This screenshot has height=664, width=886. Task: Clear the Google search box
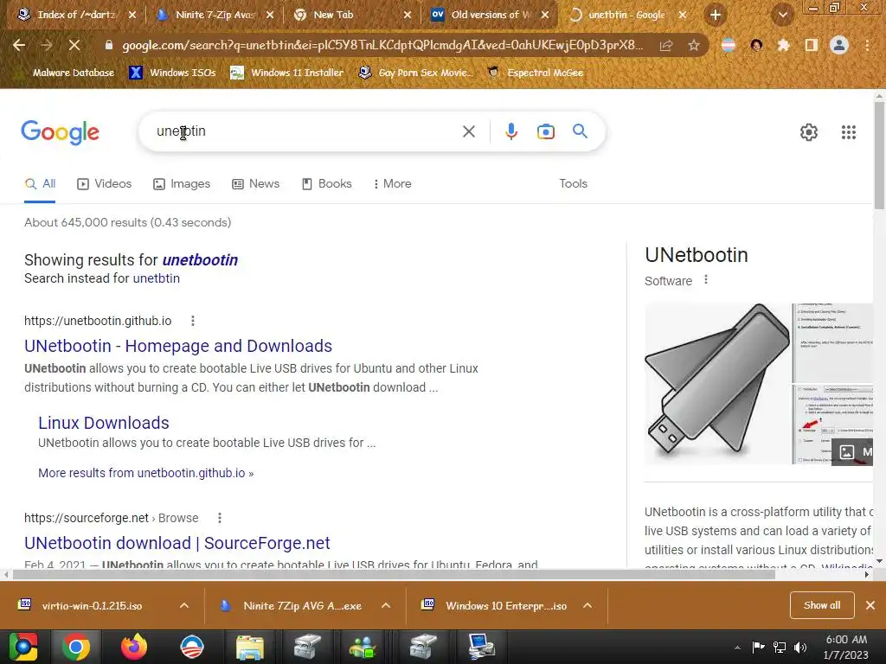pos(468,131)
